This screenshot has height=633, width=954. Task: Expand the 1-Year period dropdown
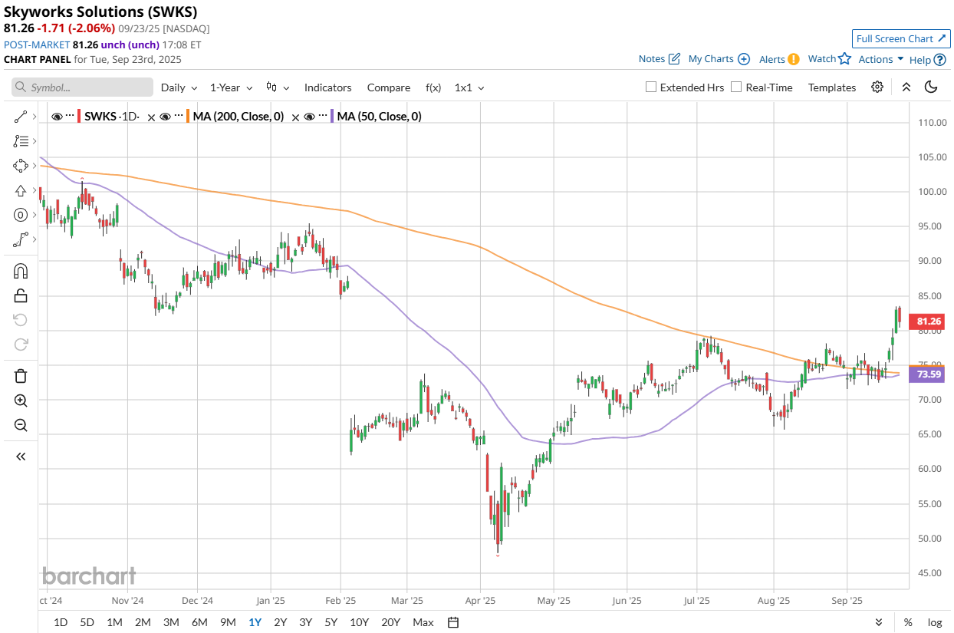230,87
